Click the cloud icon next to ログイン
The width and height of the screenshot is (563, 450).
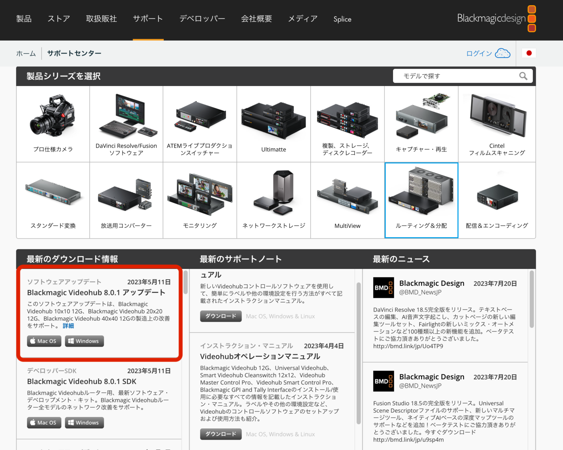(x=503, y=53)
